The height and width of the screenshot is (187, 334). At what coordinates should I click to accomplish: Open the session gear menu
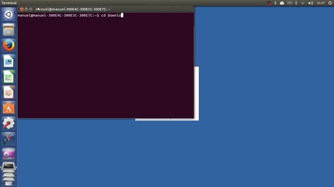[330, 3]
